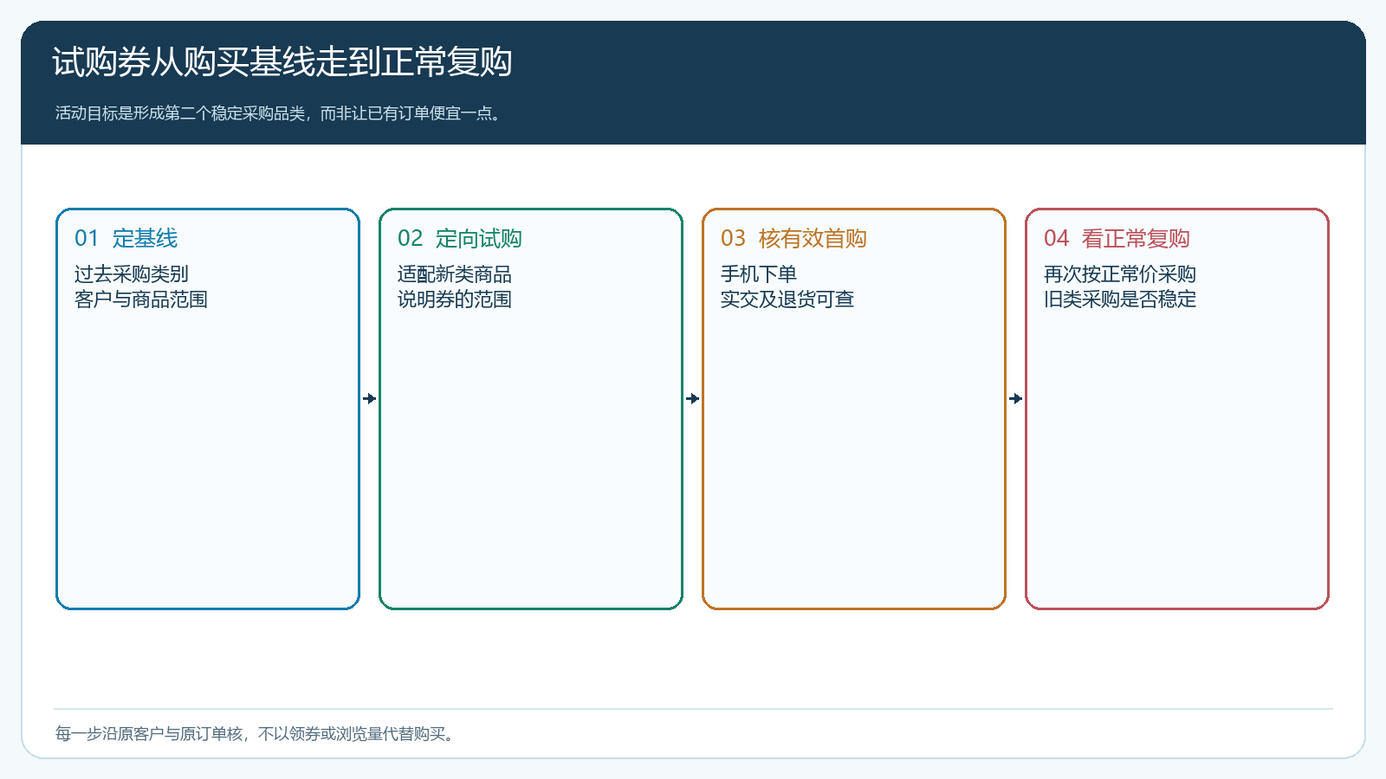1386x779 pixels.
Task: Click the line 再次按正常价采购
Action: (x=1120, y=274)
